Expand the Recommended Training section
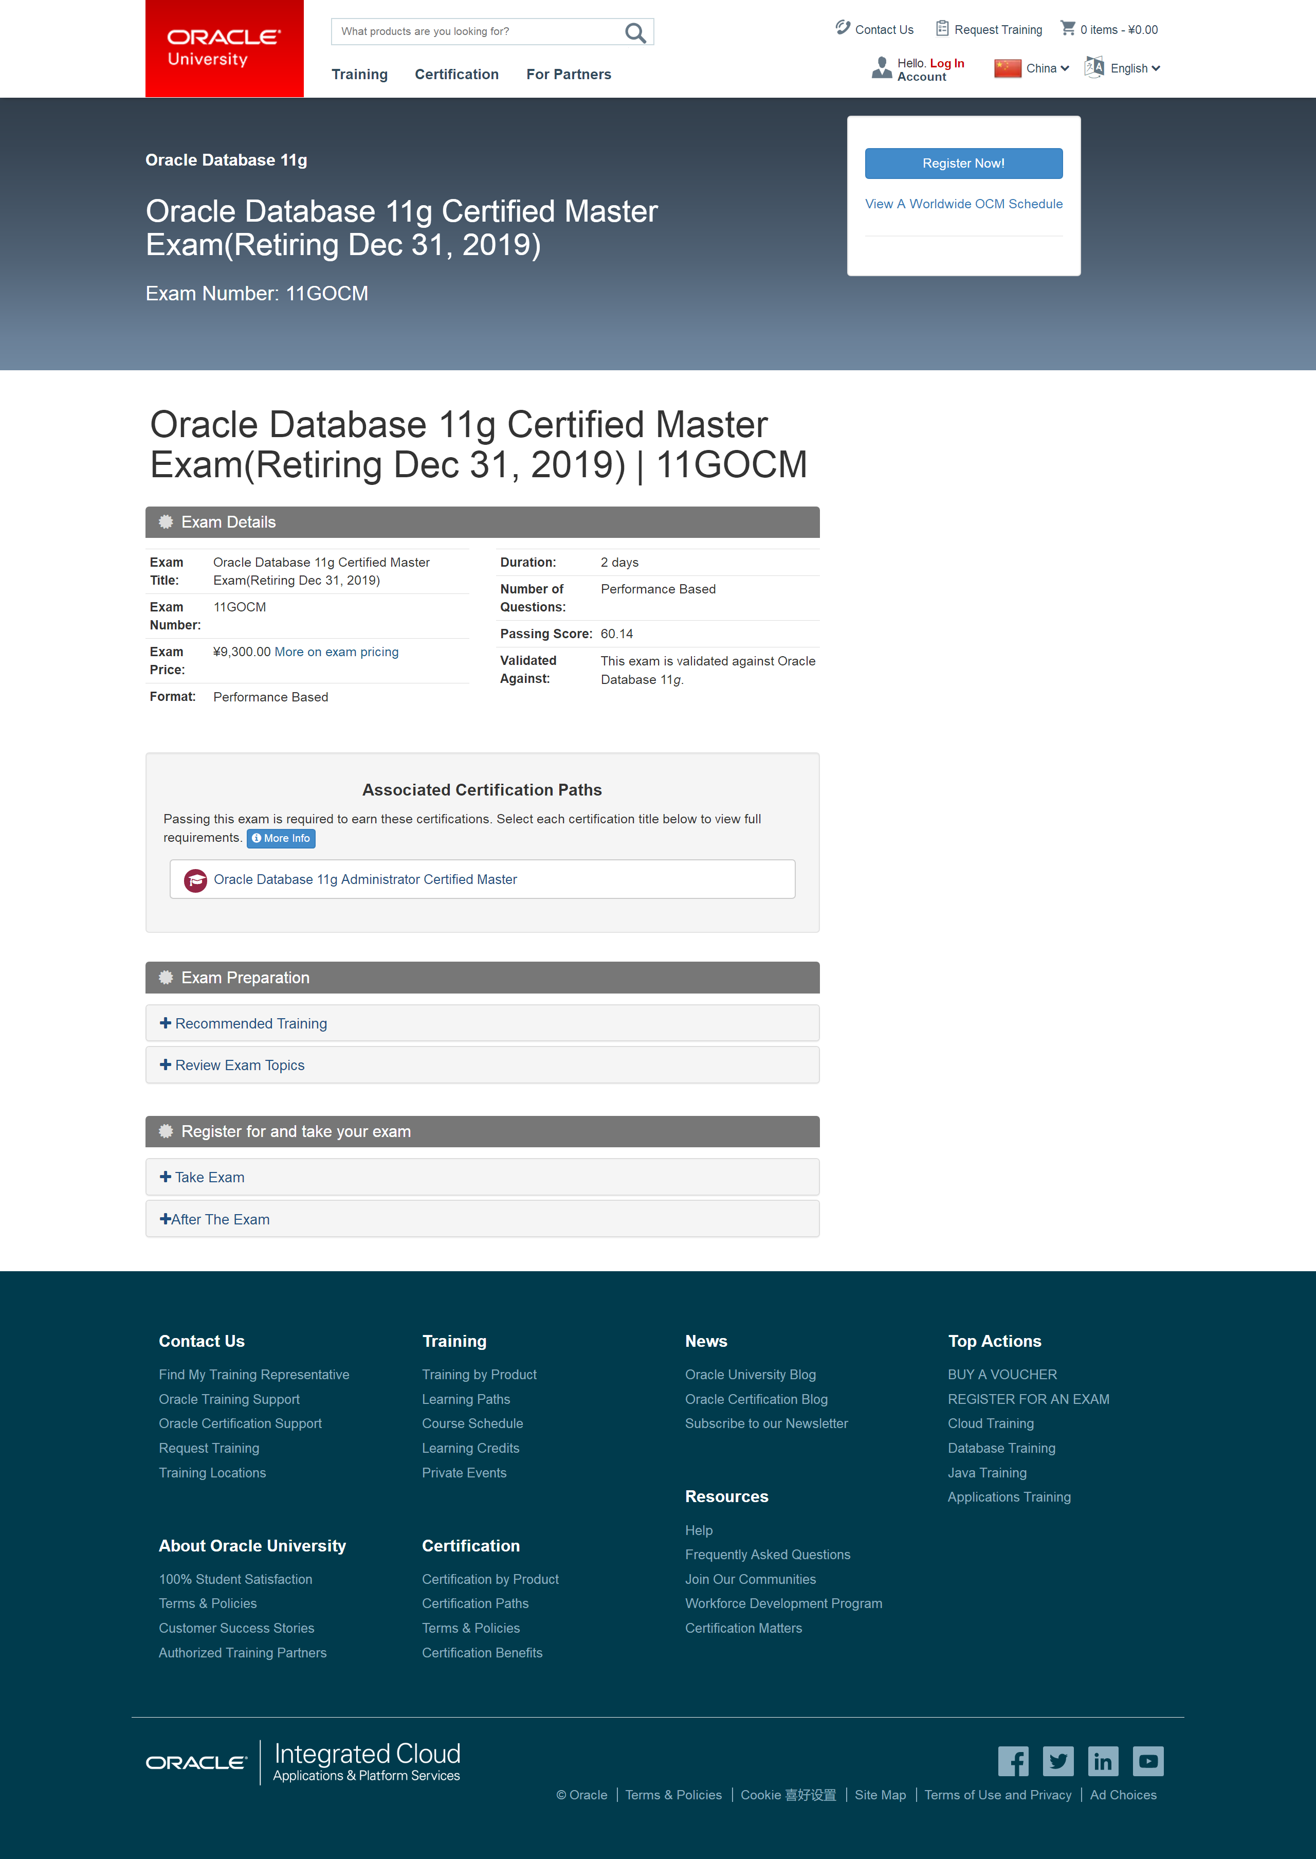 250,1023
